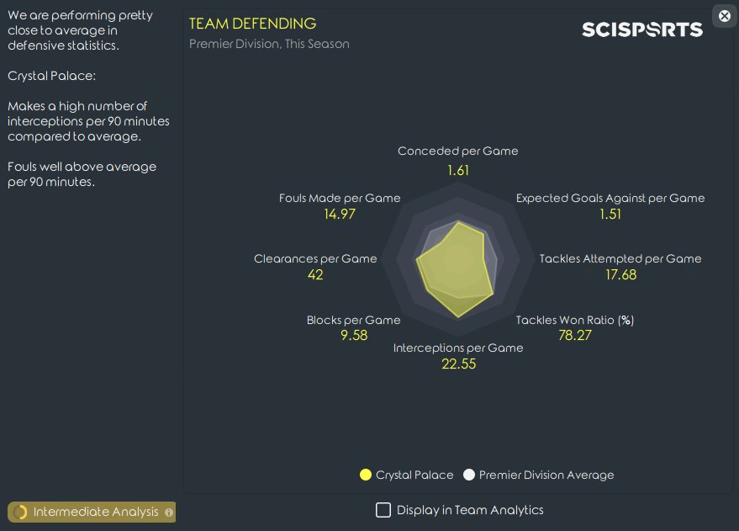Viewport: 739px width, 531px height.
Task: Select the Conceded per Game axis label
Action: point(457,151)
